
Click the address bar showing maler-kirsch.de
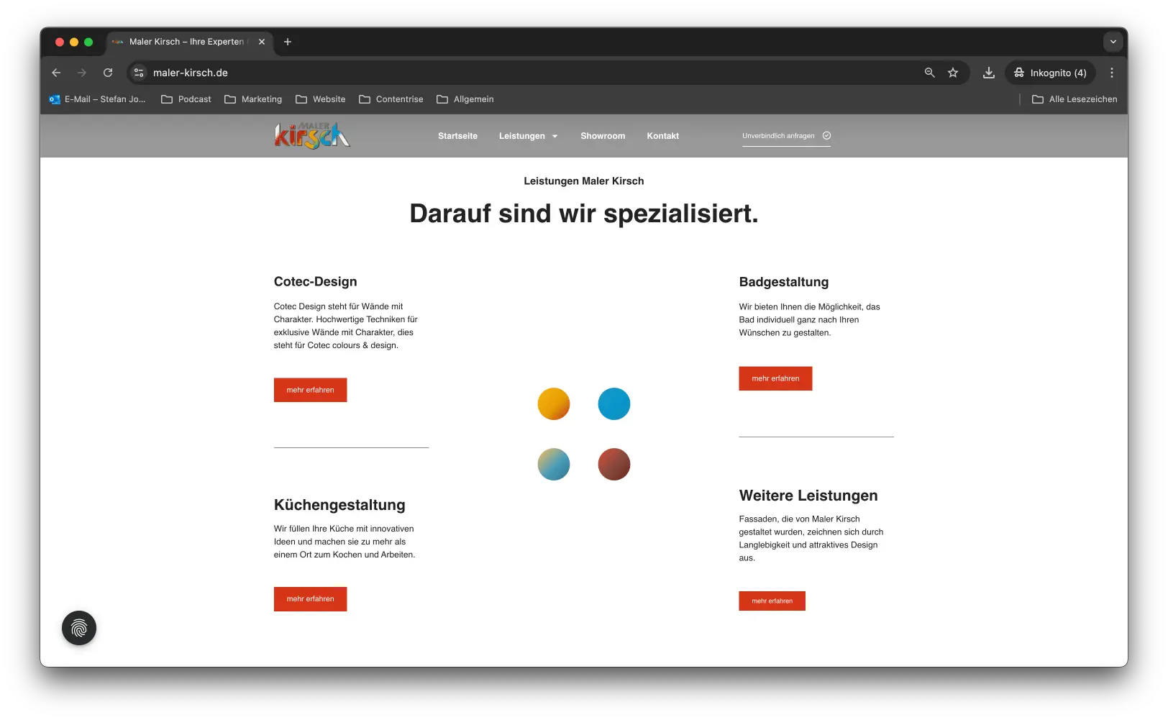(503, 73)
